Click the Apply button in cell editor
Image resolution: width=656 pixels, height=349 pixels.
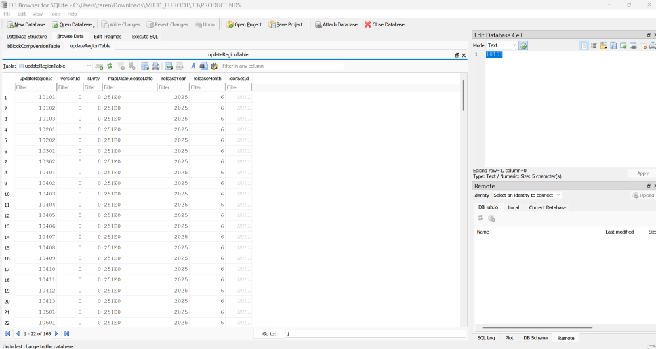pyautogui.click(x=642, y=173)
